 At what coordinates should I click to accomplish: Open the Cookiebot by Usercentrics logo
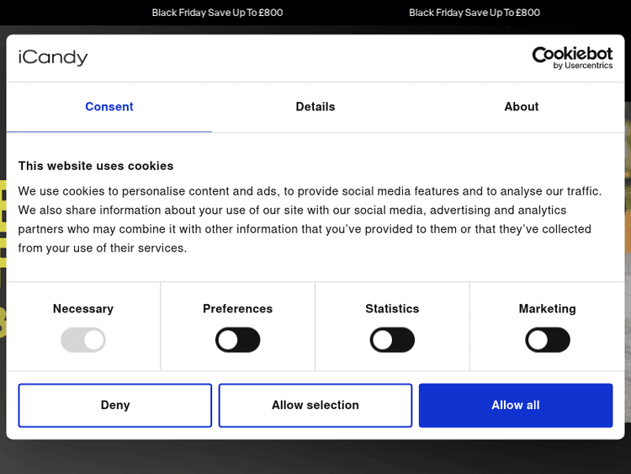(572, 57)
